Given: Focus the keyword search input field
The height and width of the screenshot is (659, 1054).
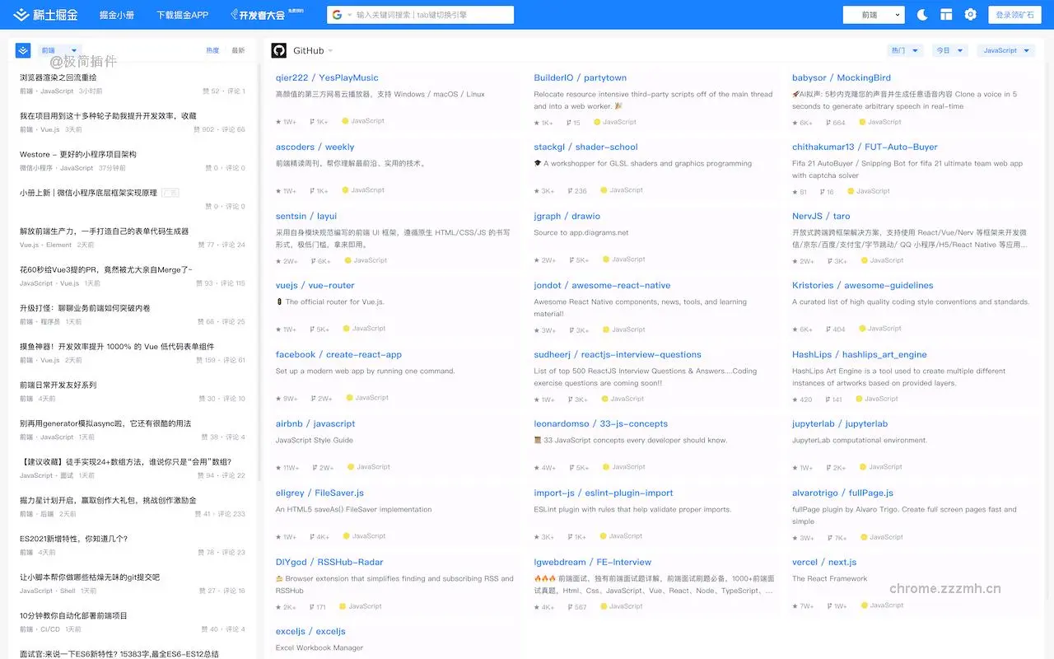Looking at the screenshot, I should point(428,15).
